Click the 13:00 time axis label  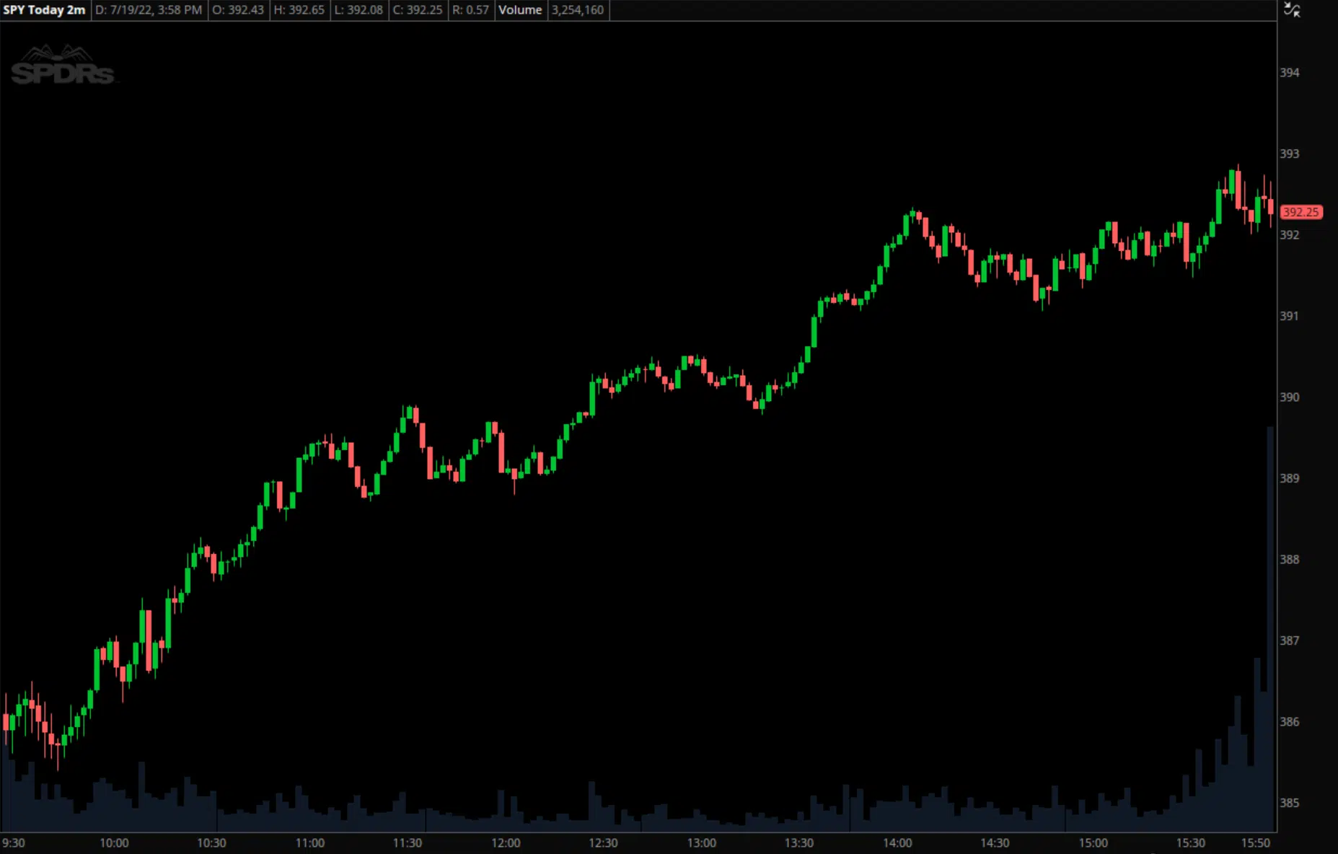pyautogui.click(x=702, y=843)
